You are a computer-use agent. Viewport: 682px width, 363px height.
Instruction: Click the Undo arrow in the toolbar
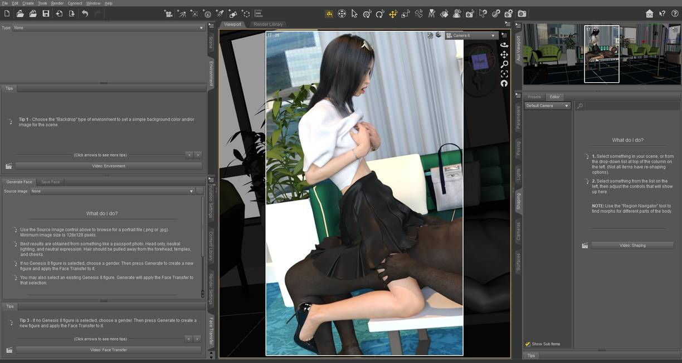[85, 13]
